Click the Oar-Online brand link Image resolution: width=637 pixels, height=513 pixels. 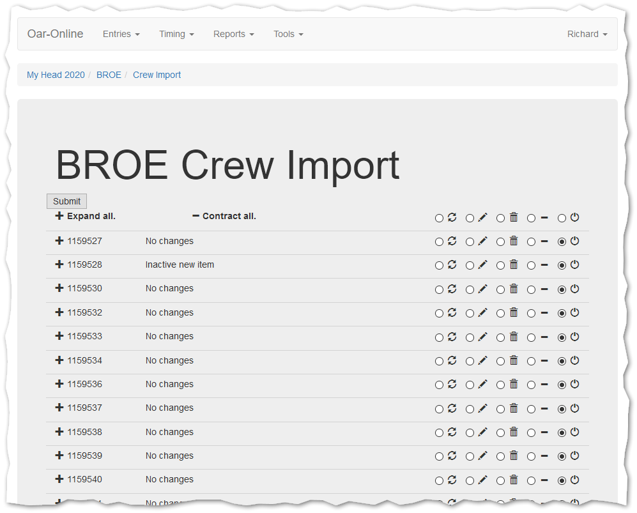click(55, 34)
